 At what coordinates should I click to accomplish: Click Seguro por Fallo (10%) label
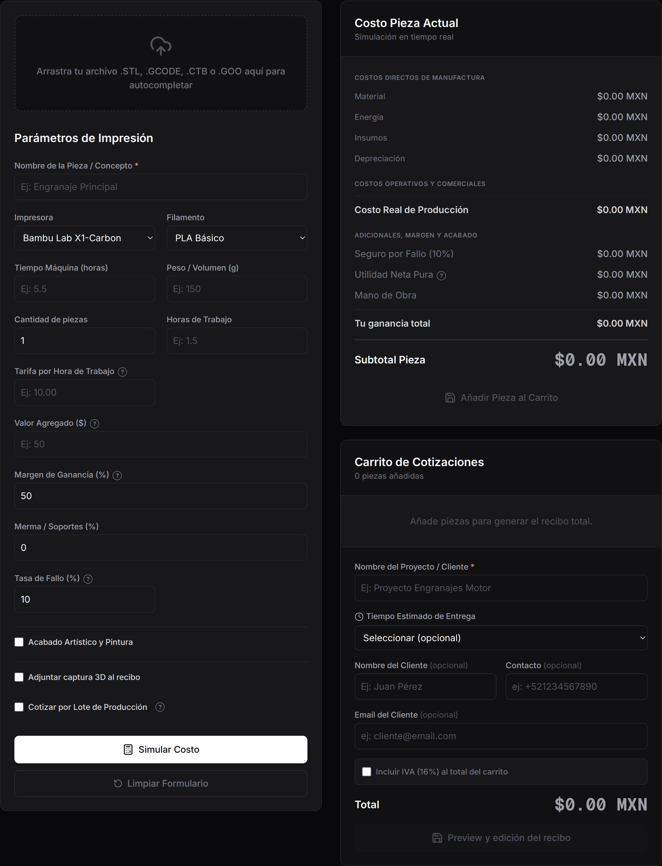coord(404,254)
